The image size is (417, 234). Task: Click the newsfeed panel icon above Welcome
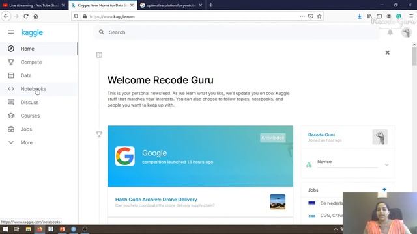coord(99,55)
